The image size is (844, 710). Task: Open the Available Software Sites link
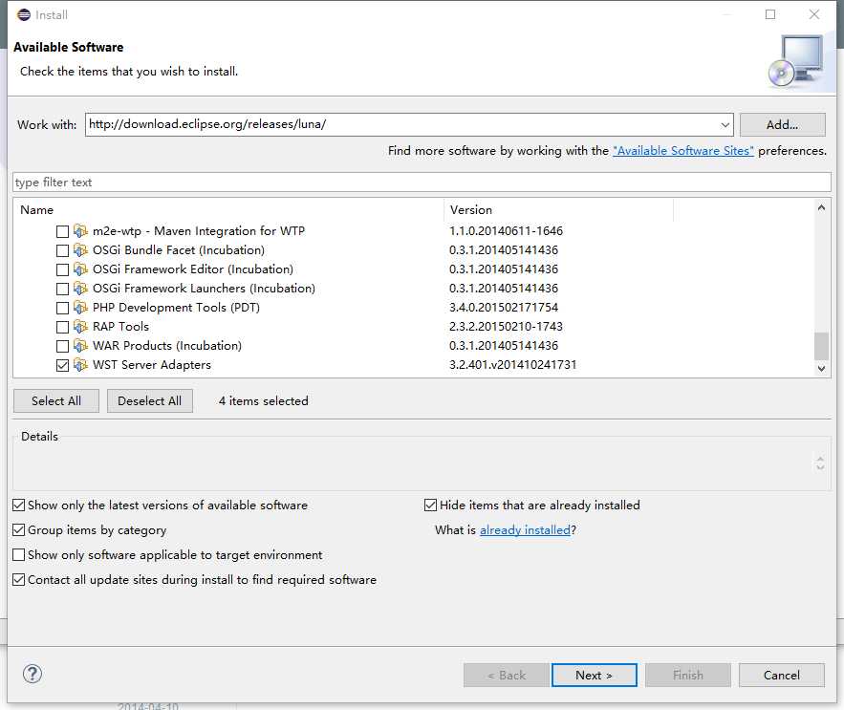click(x=683, y=151)
